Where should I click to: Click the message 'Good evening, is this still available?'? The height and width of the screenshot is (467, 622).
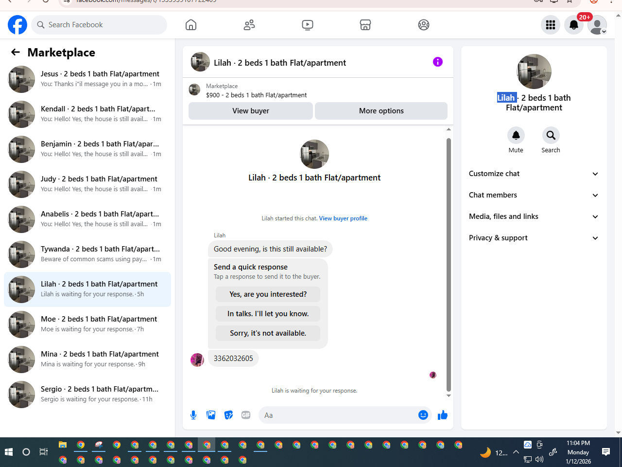click(270, 249)
